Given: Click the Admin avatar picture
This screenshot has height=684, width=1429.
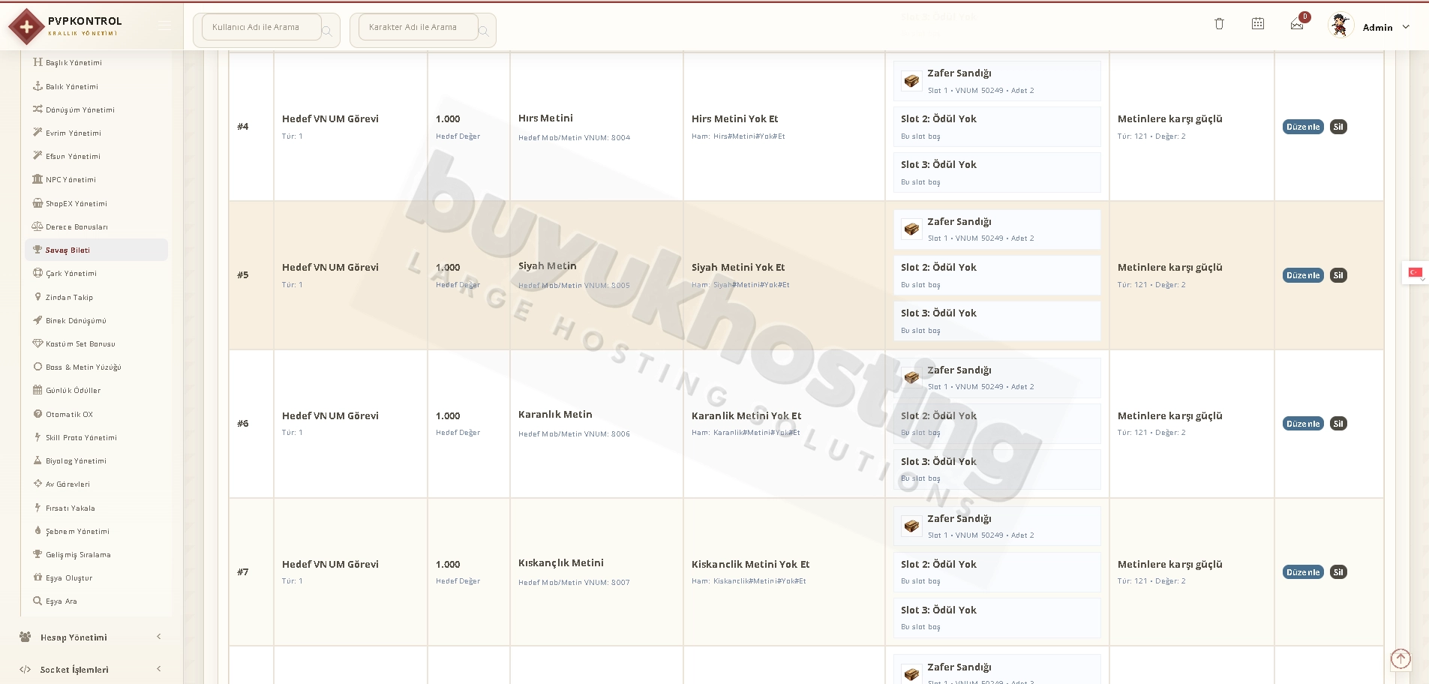Looking at the screenshot, I should click(x=1340, y=25).
